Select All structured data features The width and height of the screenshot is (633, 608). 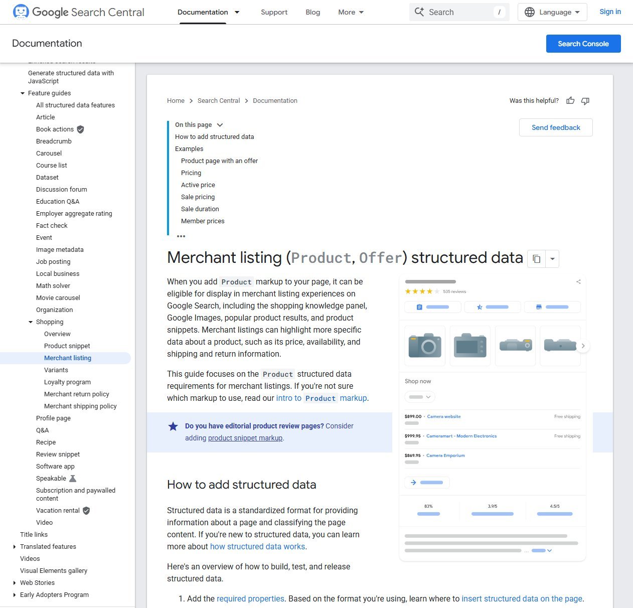tap(75, 105)
